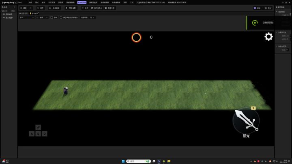This screenshot has height=164, width=292.
Task: Click the small character on the grass
Action: pos(66,90)
